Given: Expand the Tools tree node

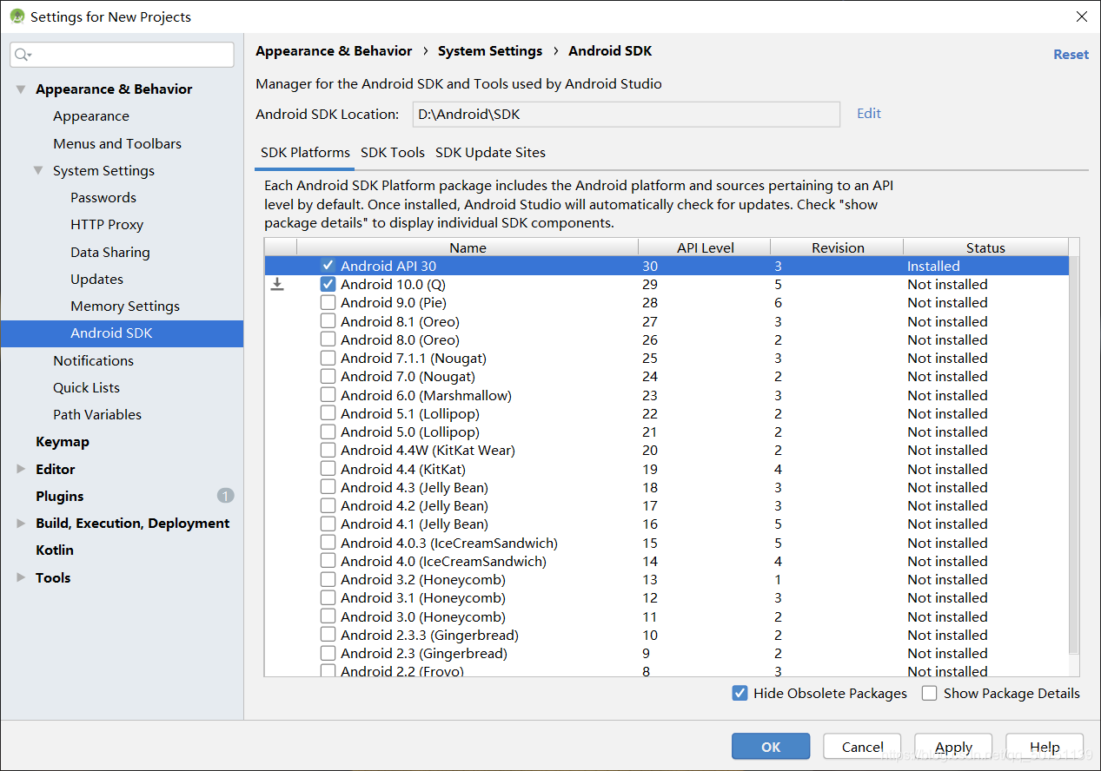Looking at the screenshot, I should (x=21, y=577).
